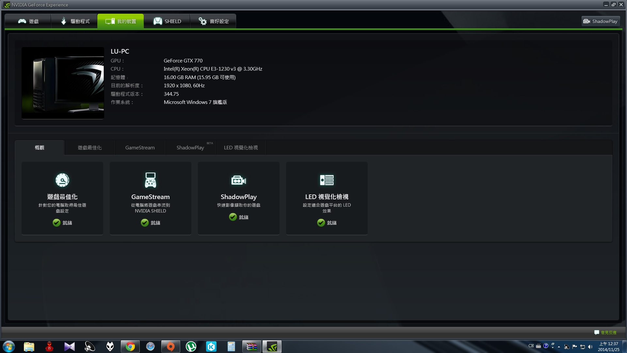Image resolution: width=627 pixels, height=353 pixels.
Task: Select the 我的裝置 (My Rig) tab
Action: (x=121, y=21)
